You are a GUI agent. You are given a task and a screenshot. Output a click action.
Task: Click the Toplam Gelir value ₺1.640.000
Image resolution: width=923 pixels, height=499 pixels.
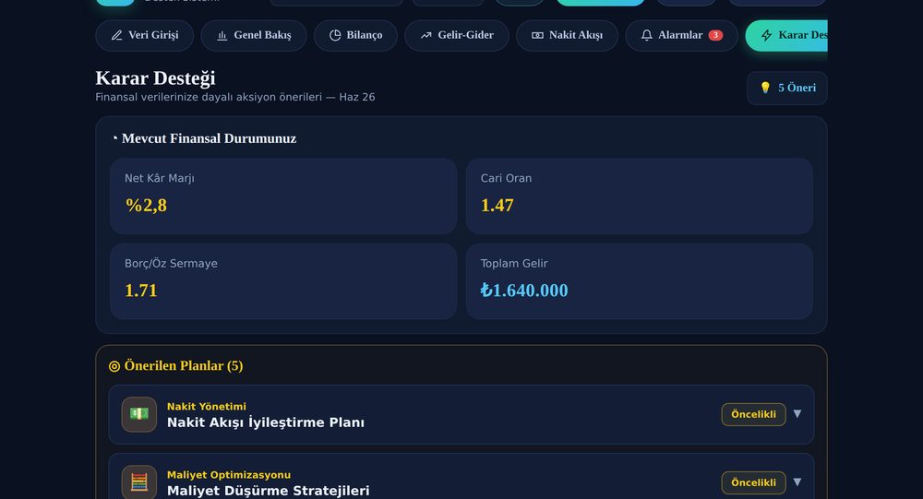click(x=524, y=291)
